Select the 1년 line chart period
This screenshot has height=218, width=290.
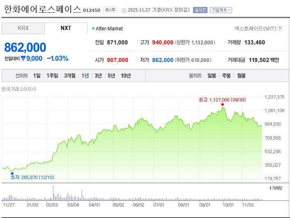pyautogui.click(x=85, y=76)
